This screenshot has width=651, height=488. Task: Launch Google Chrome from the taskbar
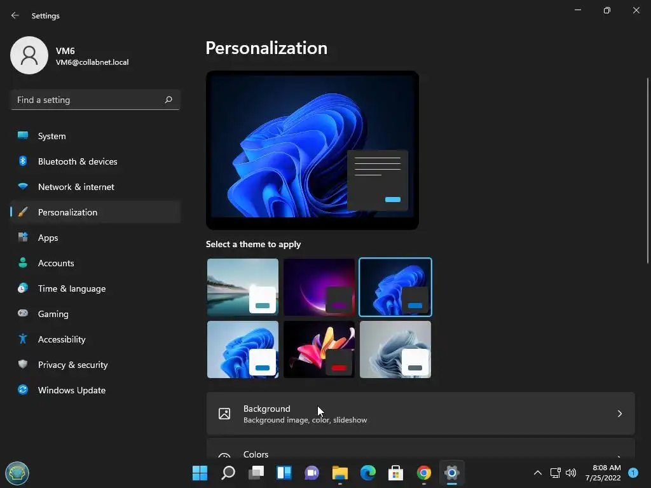pos(424,473)
